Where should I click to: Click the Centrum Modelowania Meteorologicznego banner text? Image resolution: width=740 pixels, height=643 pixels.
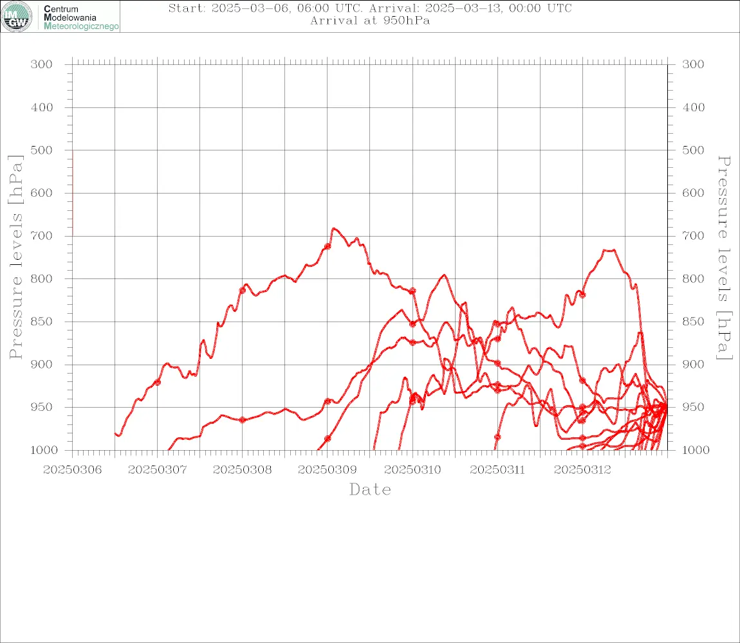pyautogui.click(x=80, y=17)
